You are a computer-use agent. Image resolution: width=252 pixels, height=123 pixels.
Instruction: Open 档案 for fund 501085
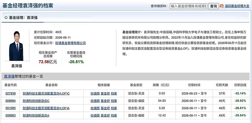[114, 108]
